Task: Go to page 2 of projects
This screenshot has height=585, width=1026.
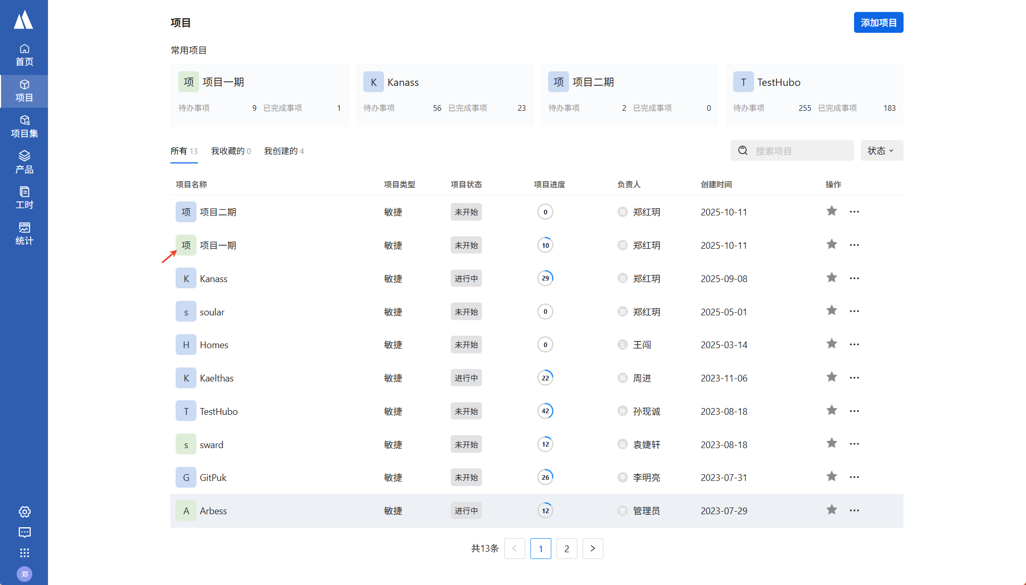Action: tap(566, 549)
